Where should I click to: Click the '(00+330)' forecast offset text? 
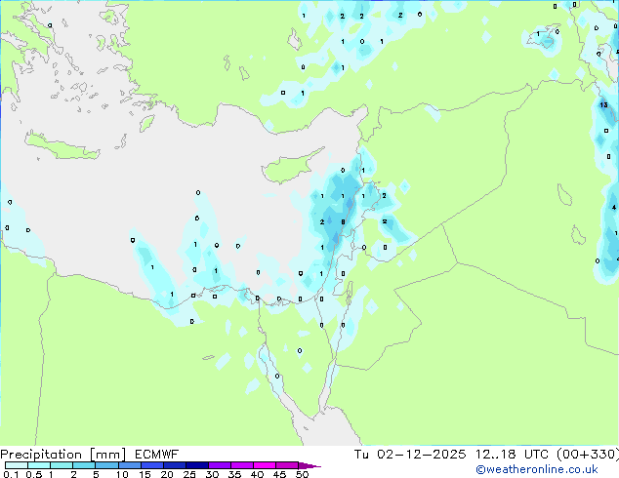pyautogui.click(x=588, y=455)
